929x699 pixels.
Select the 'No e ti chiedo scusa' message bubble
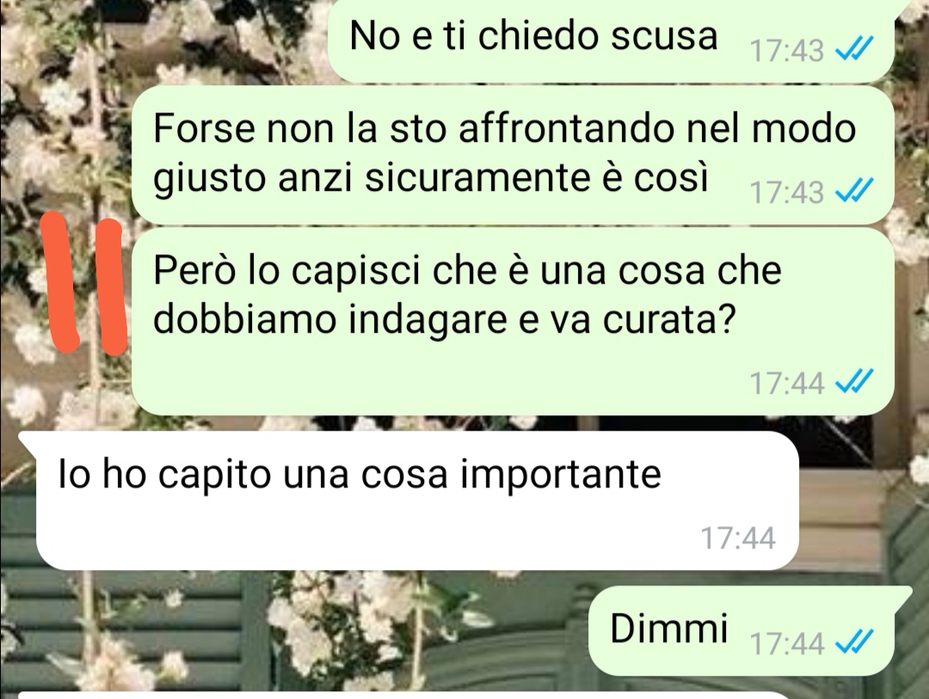[x=611, y=40]
